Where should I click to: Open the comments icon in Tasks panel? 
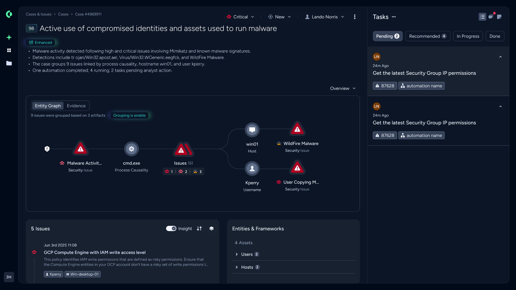click(491, 17)
